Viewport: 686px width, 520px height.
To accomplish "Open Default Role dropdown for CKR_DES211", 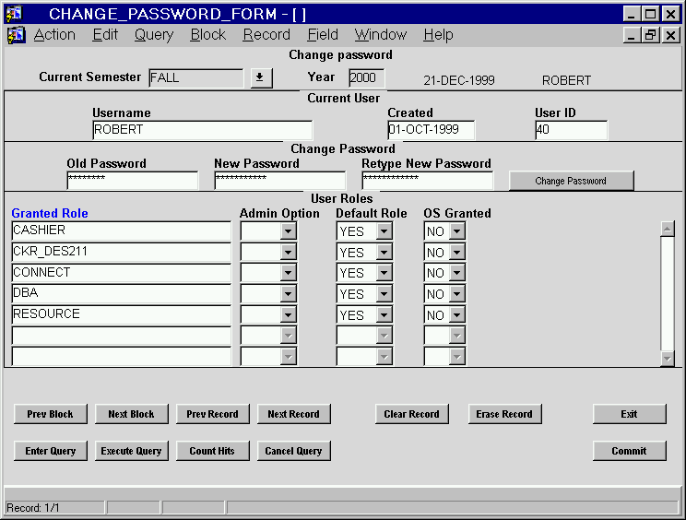I will 384,252.
